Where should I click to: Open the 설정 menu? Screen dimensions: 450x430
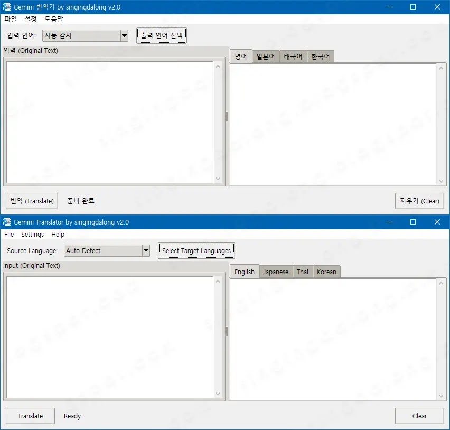point(31,19)
